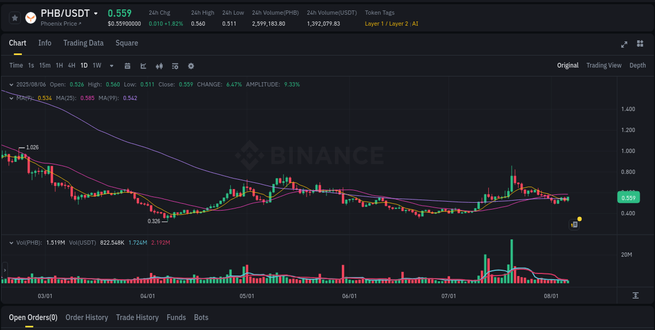Image resolution: width=655 pixels, height=330 pixels.
Task: Toggle the favorite star for PHB/USDT
Action: 15,17
